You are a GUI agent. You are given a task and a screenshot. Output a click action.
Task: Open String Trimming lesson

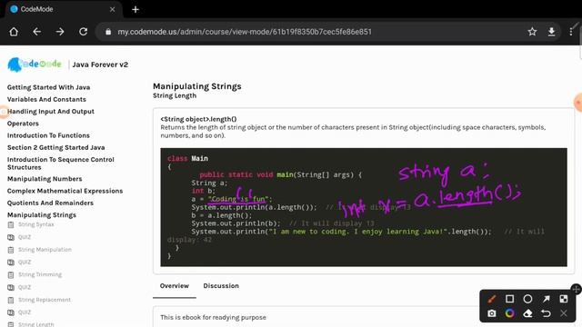pos(40,274)
